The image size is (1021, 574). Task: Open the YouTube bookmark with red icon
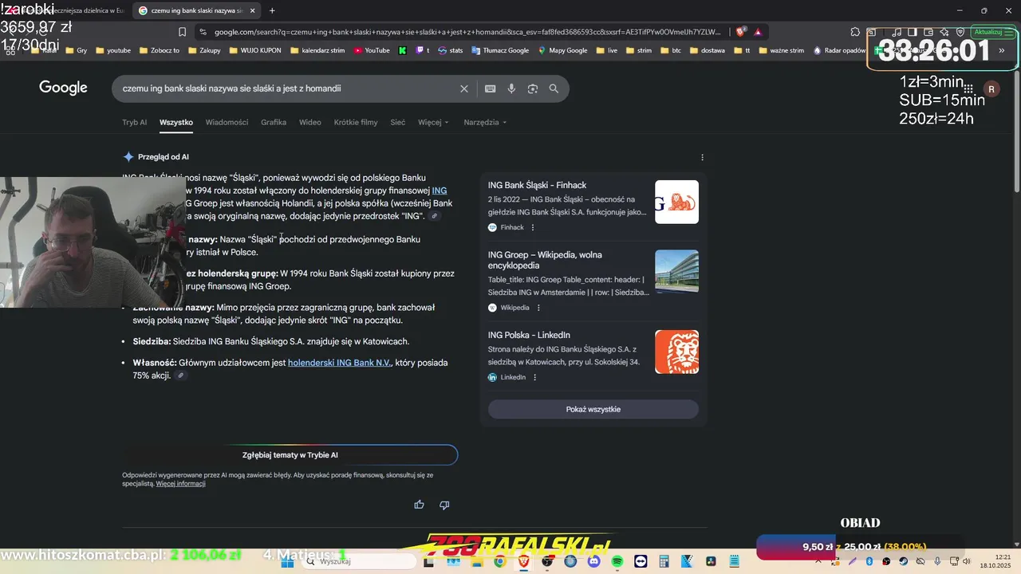click(x=372, y=50)
